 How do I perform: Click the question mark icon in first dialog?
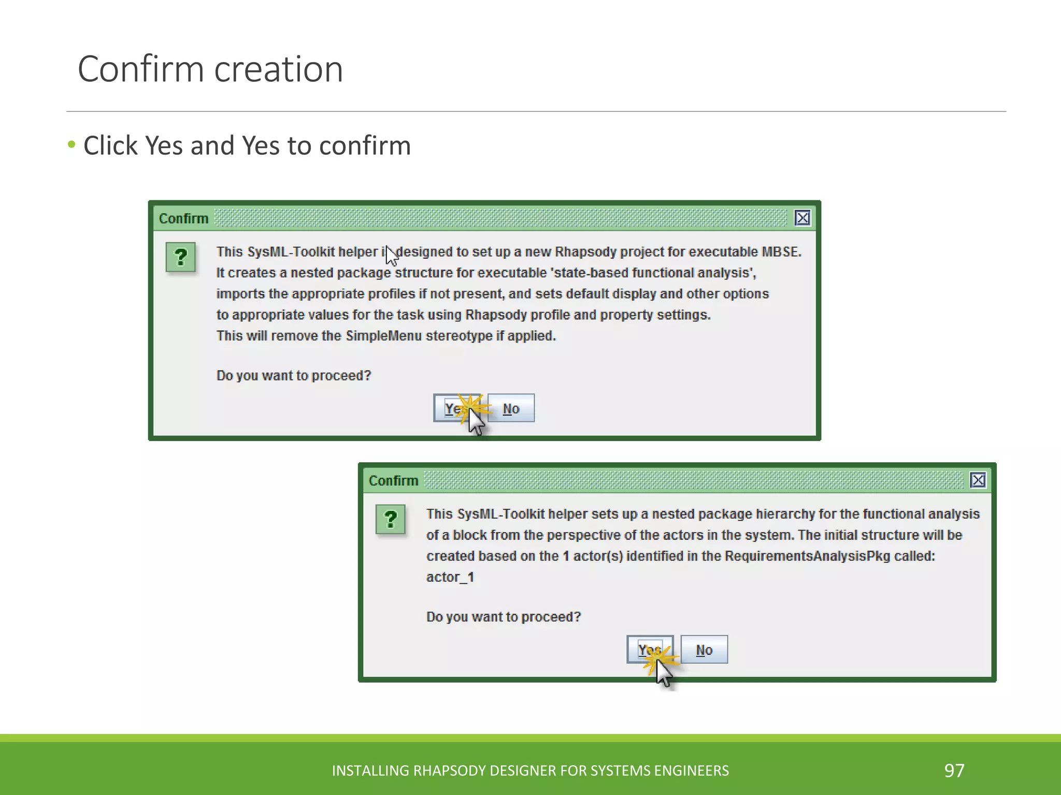pos(180,257)
